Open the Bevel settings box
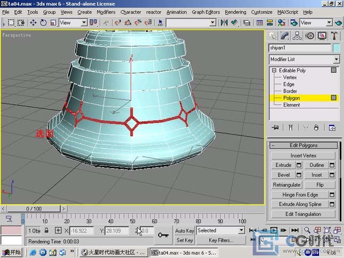The width and height of the screenshot is (344, 258). pos(299,175)
